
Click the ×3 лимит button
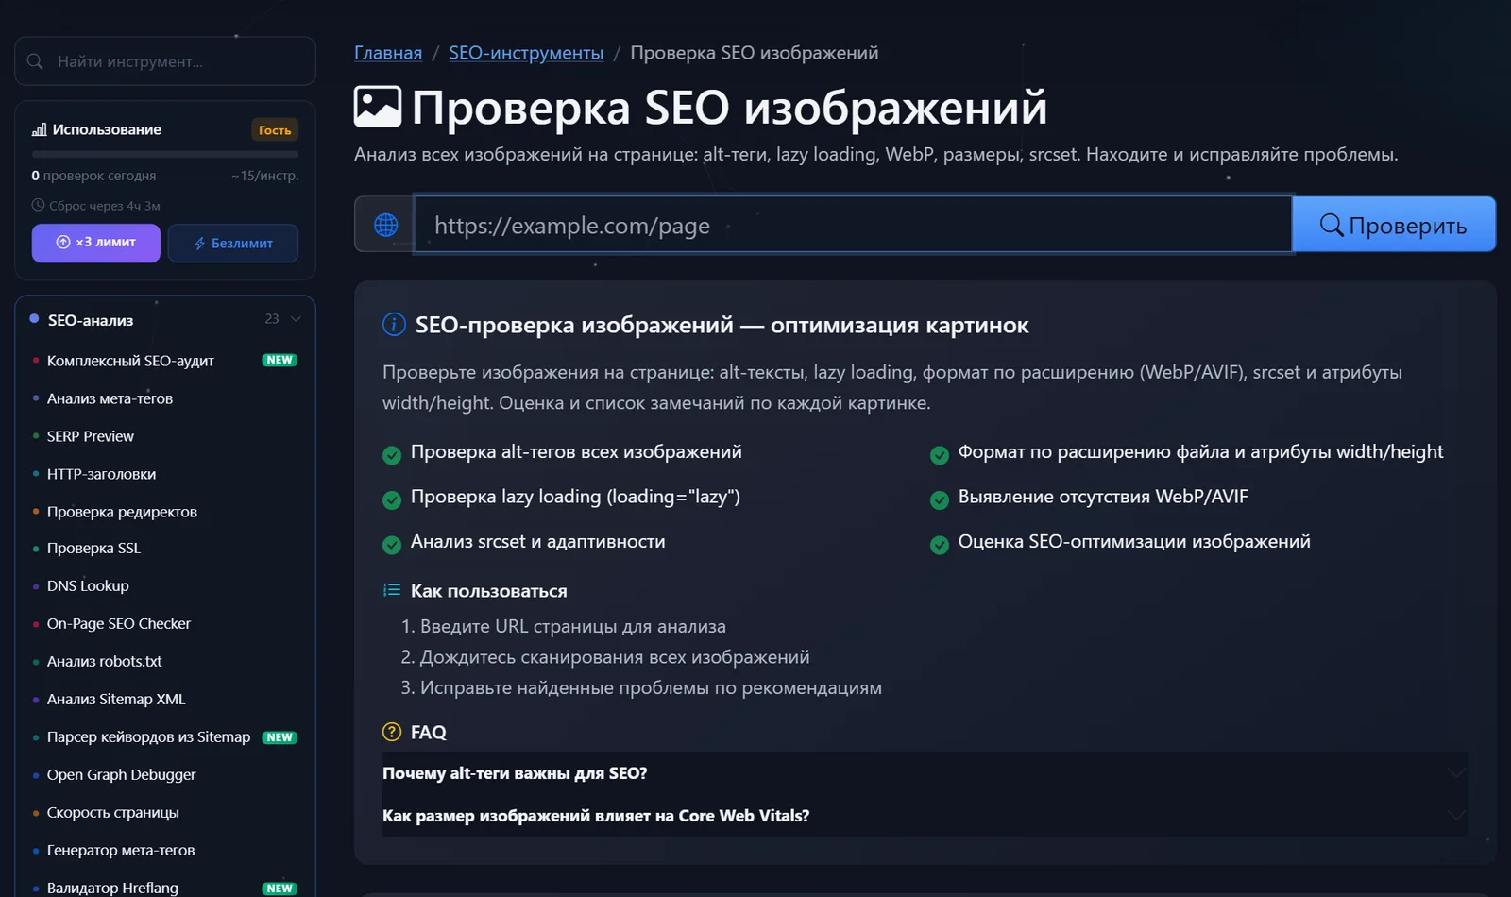coord(96,243)
